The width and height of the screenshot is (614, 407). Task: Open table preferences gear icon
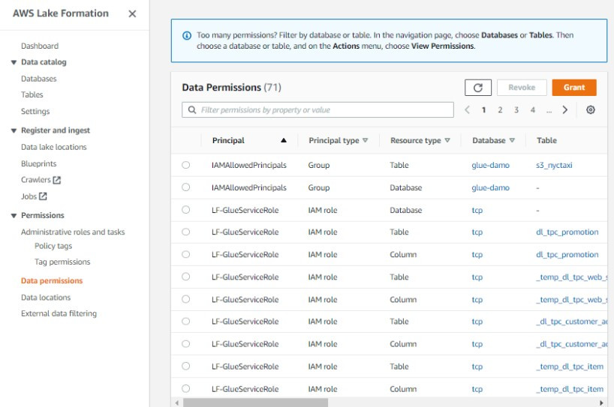(x=591, y=110)
